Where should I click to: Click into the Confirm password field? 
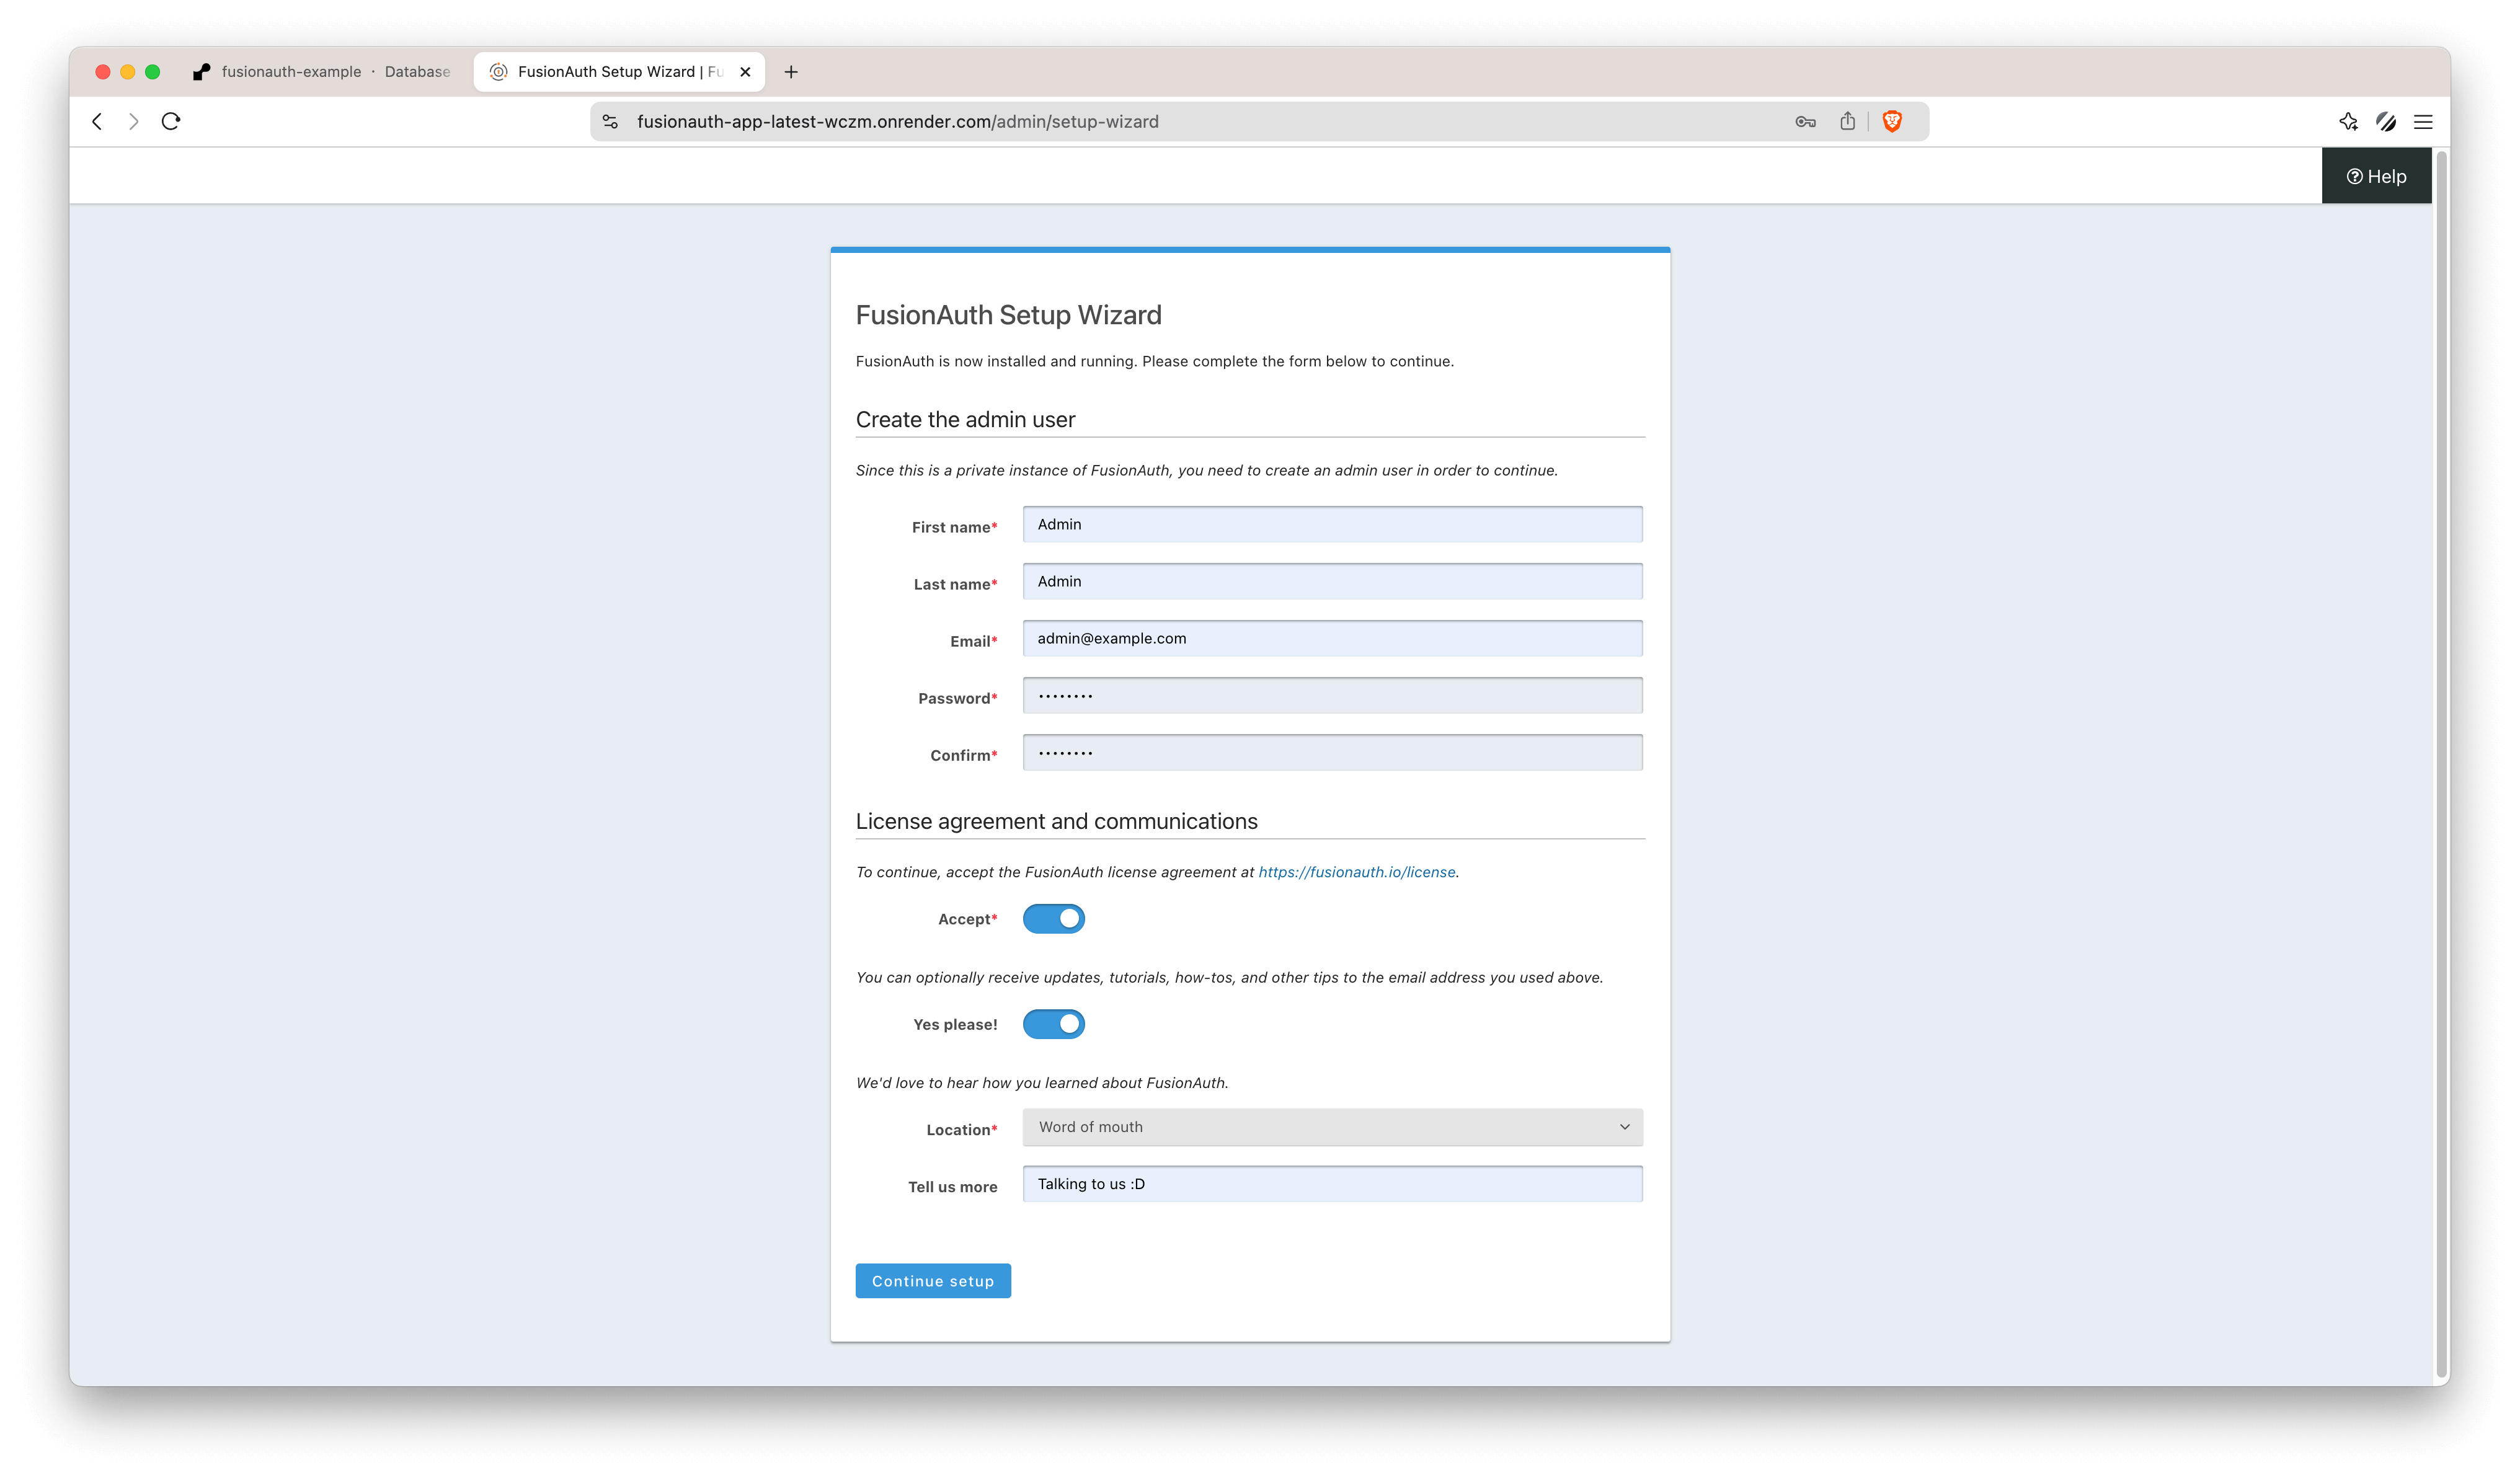(x=1332, y=752)
